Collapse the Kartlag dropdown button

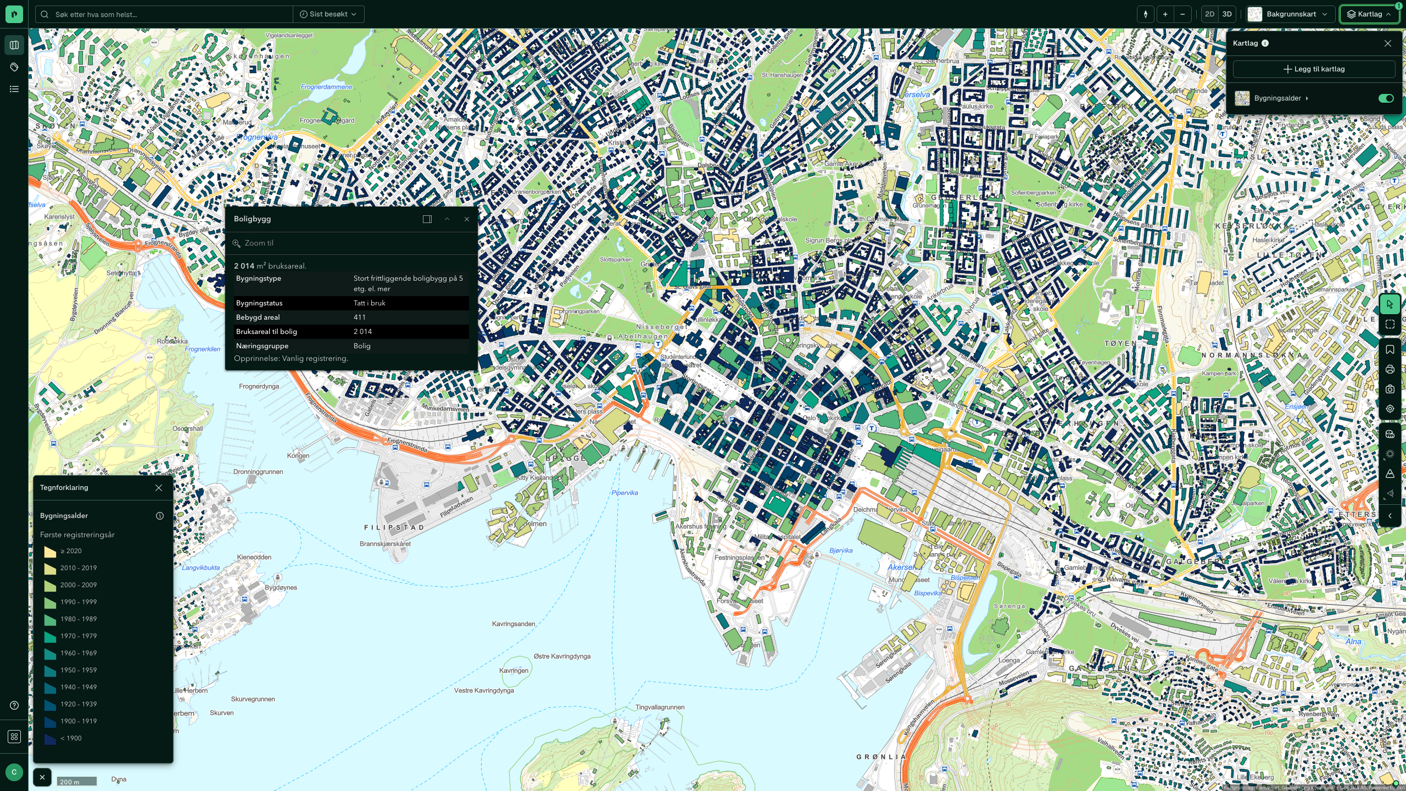[1369, 14]
